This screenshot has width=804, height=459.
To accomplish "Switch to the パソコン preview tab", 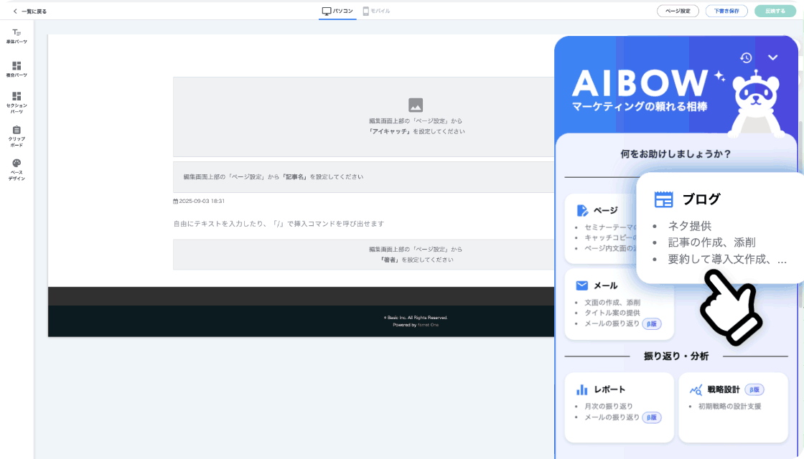I will pos(338,11).
